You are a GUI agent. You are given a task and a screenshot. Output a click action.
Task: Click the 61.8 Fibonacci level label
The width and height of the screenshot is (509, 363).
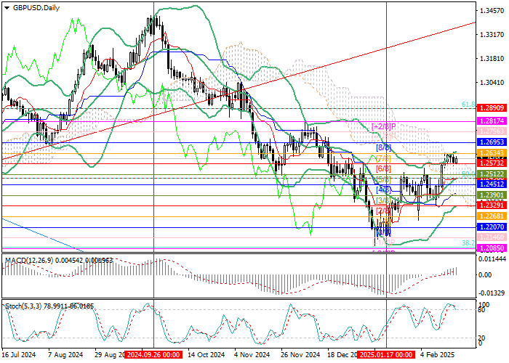[468, 105]
